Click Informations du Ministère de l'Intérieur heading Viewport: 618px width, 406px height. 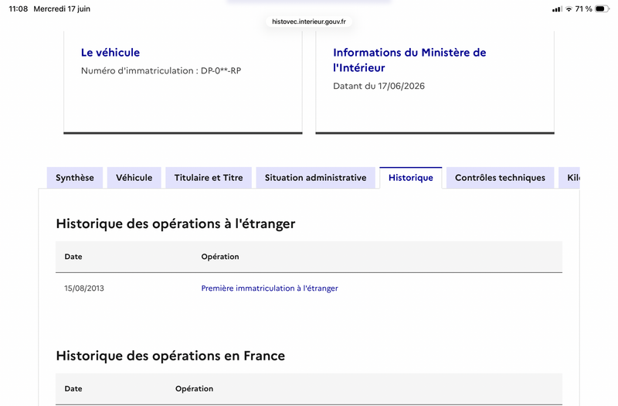coord(409,60)
